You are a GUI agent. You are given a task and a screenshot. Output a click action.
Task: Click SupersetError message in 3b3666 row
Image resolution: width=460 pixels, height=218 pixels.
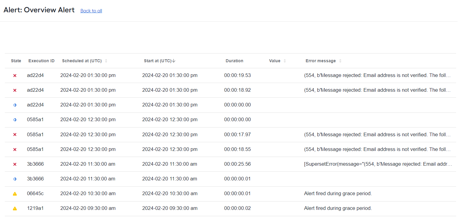(x=378, y=164)
